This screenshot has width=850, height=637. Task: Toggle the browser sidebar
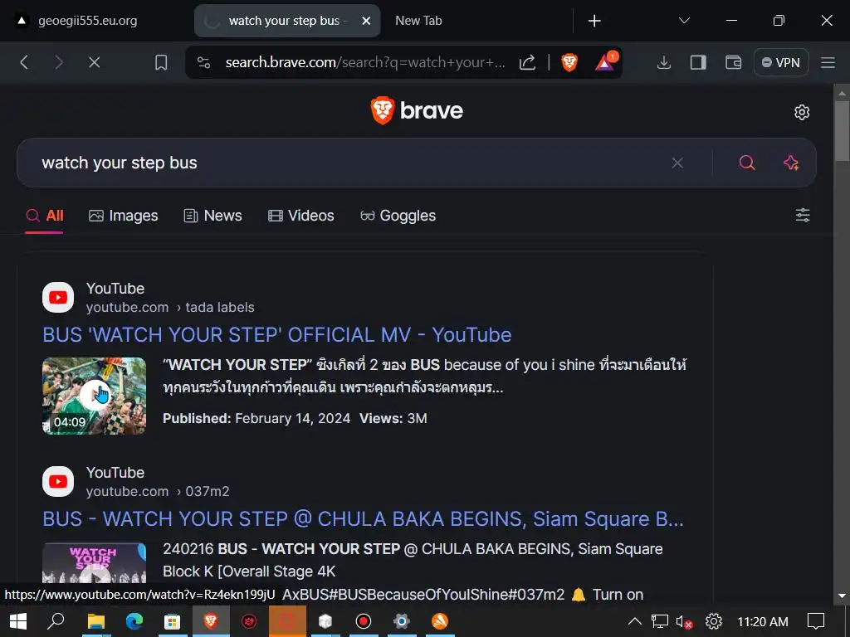698,63
